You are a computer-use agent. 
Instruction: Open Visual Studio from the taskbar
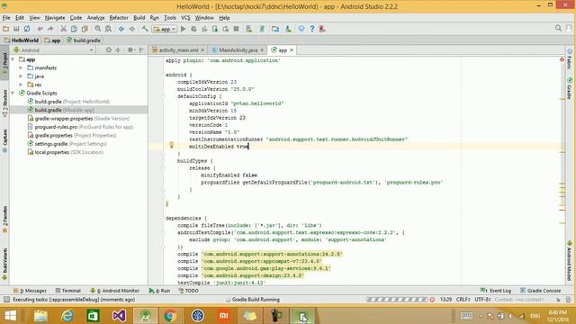tap(119, 316)
